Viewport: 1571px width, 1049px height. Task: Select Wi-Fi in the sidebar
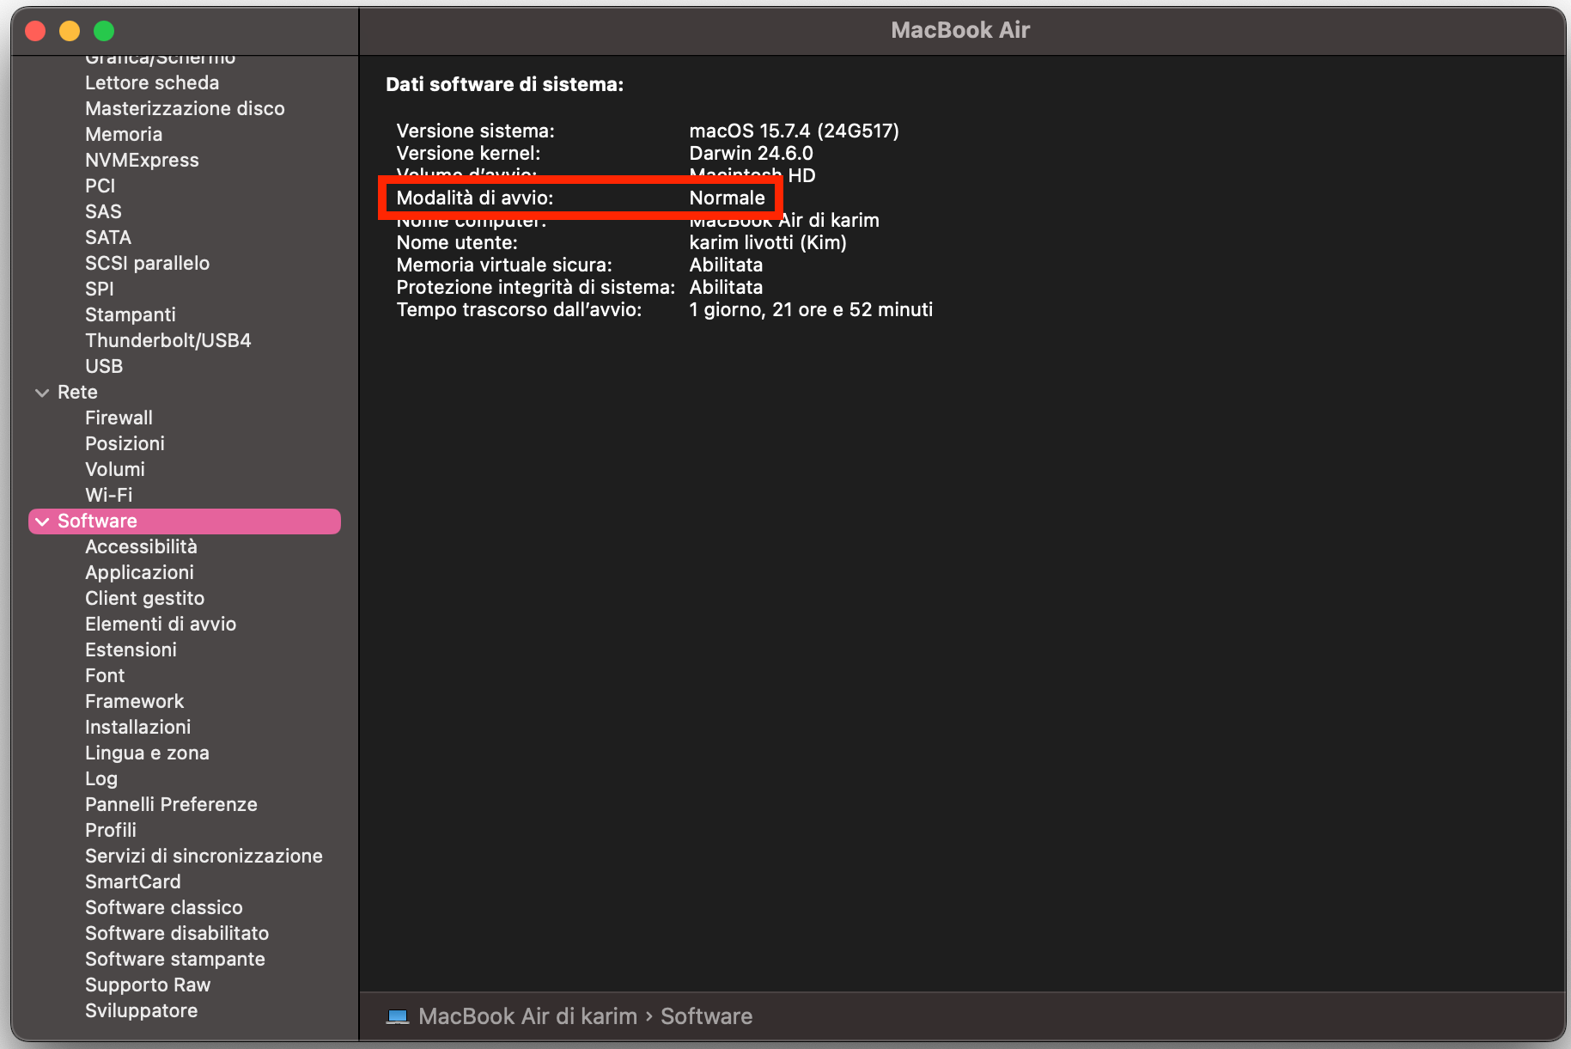pyautogui.click(x=108, y=495)
